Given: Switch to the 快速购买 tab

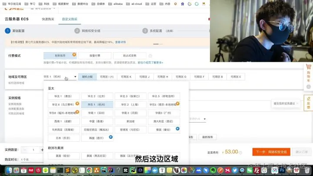Looking at the screenshot, I should pos(48,19).
